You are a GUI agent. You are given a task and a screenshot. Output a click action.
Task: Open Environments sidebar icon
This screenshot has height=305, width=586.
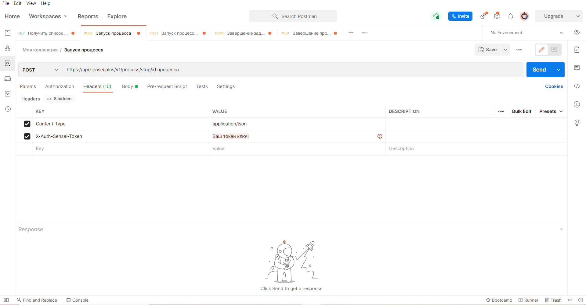[x=8, y=63]
